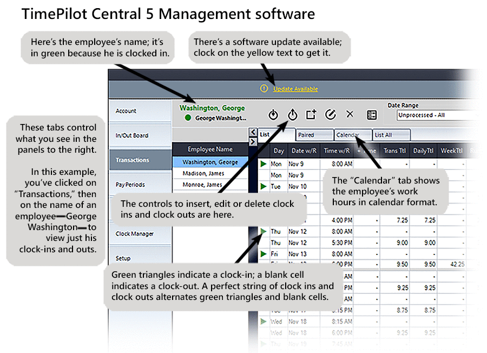
Task: Select the Clock In tool icon
Action: tap(273, 114)
